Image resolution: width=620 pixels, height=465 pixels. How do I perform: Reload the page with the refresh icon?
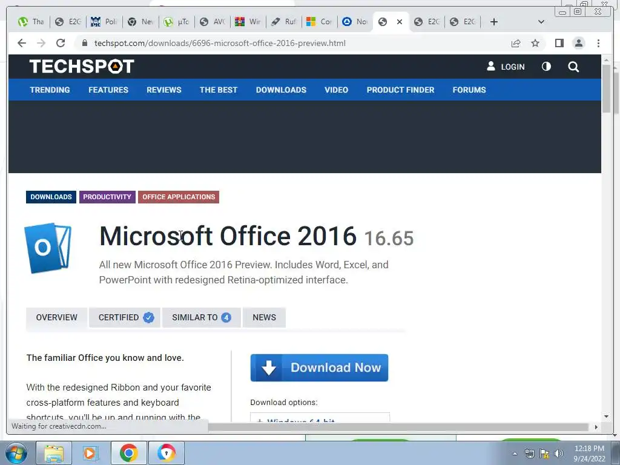(61, 43)
